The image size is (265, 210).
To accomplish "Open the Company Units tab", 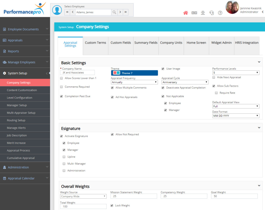I will point(171,46).
